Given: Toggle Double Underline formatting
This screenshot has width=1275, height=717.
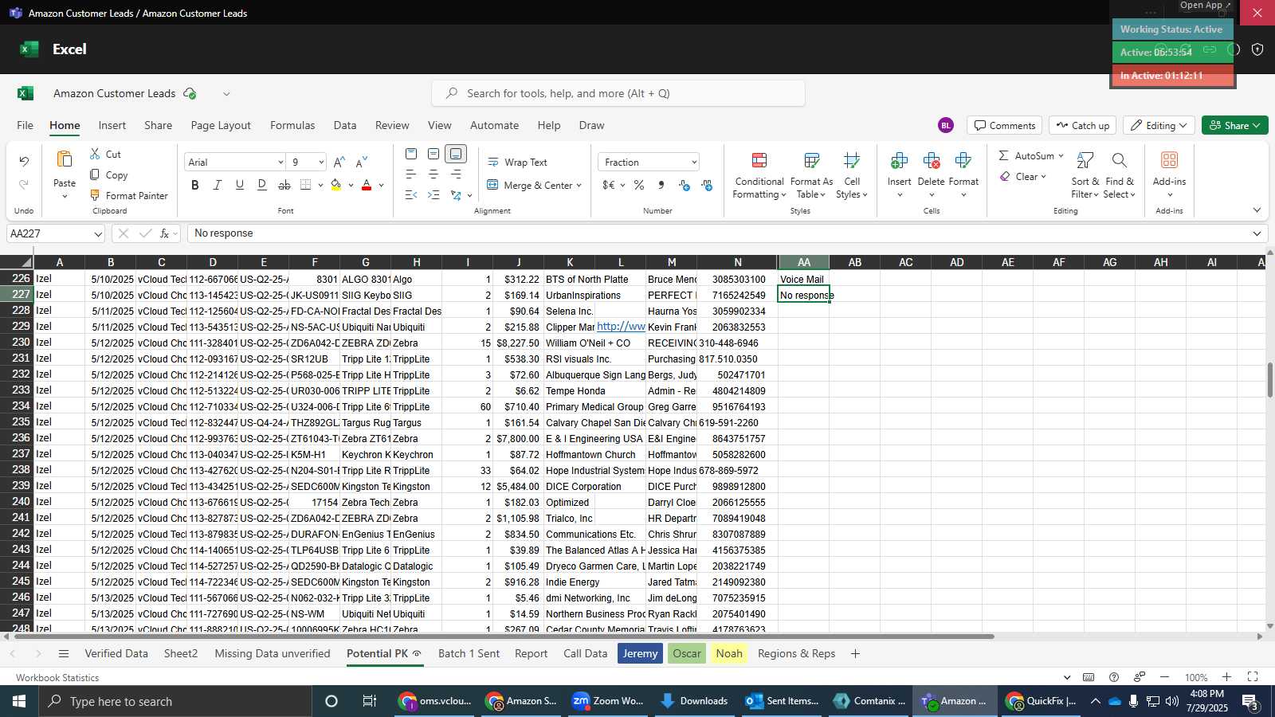Looking at the screenshot, I should tap(262, 185).
